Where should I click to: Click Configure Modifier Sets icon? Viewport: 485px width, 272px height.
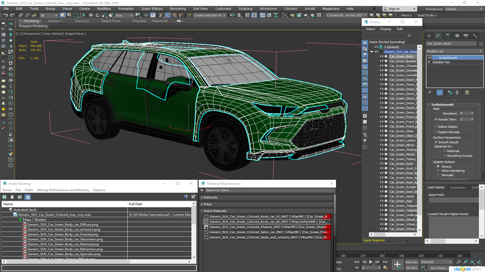[467, 93]
